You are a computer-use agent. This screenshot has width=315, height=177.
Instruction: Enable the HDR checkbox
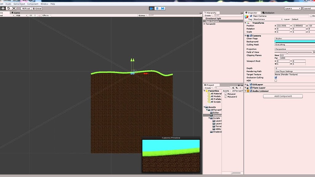(x=275, y=81)
